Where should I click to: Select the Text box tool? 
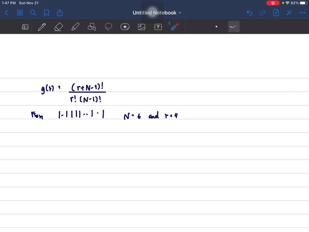tap(158, 27)
